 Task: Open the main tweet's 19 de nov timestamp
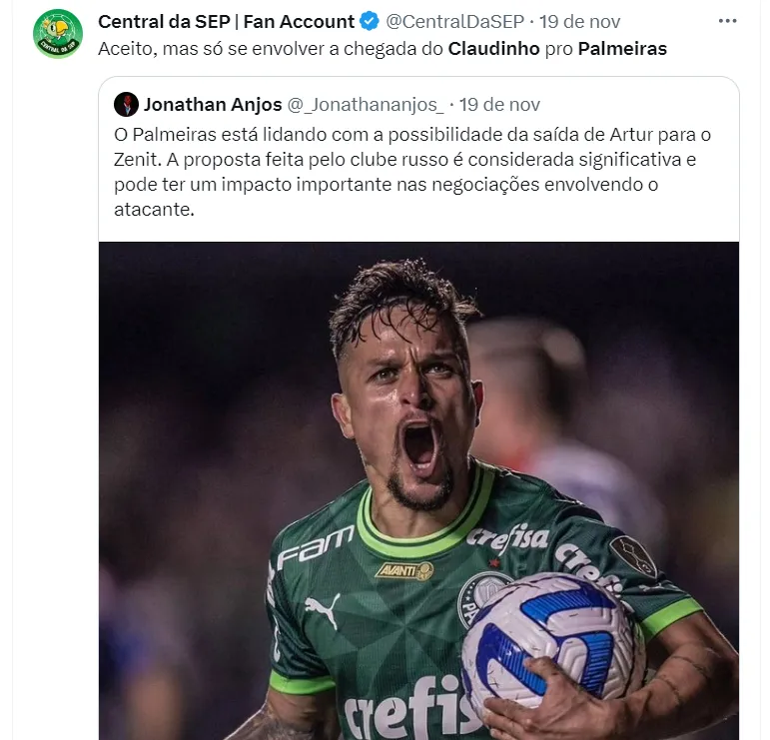pyautogui.click(x=579, y=22)
